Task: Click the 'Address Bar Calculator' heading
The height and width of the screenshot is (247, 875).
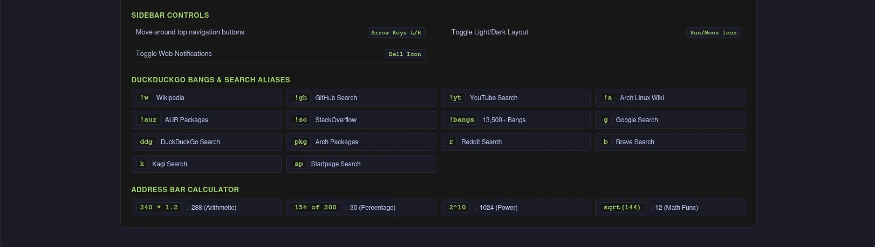Action: pos(185,189)
